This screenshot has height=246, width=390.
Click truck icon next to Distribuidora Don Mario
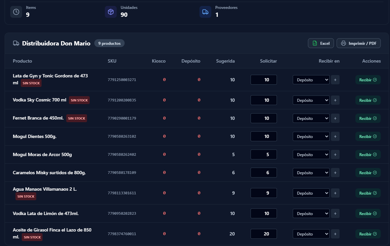(x=16, y=43)
